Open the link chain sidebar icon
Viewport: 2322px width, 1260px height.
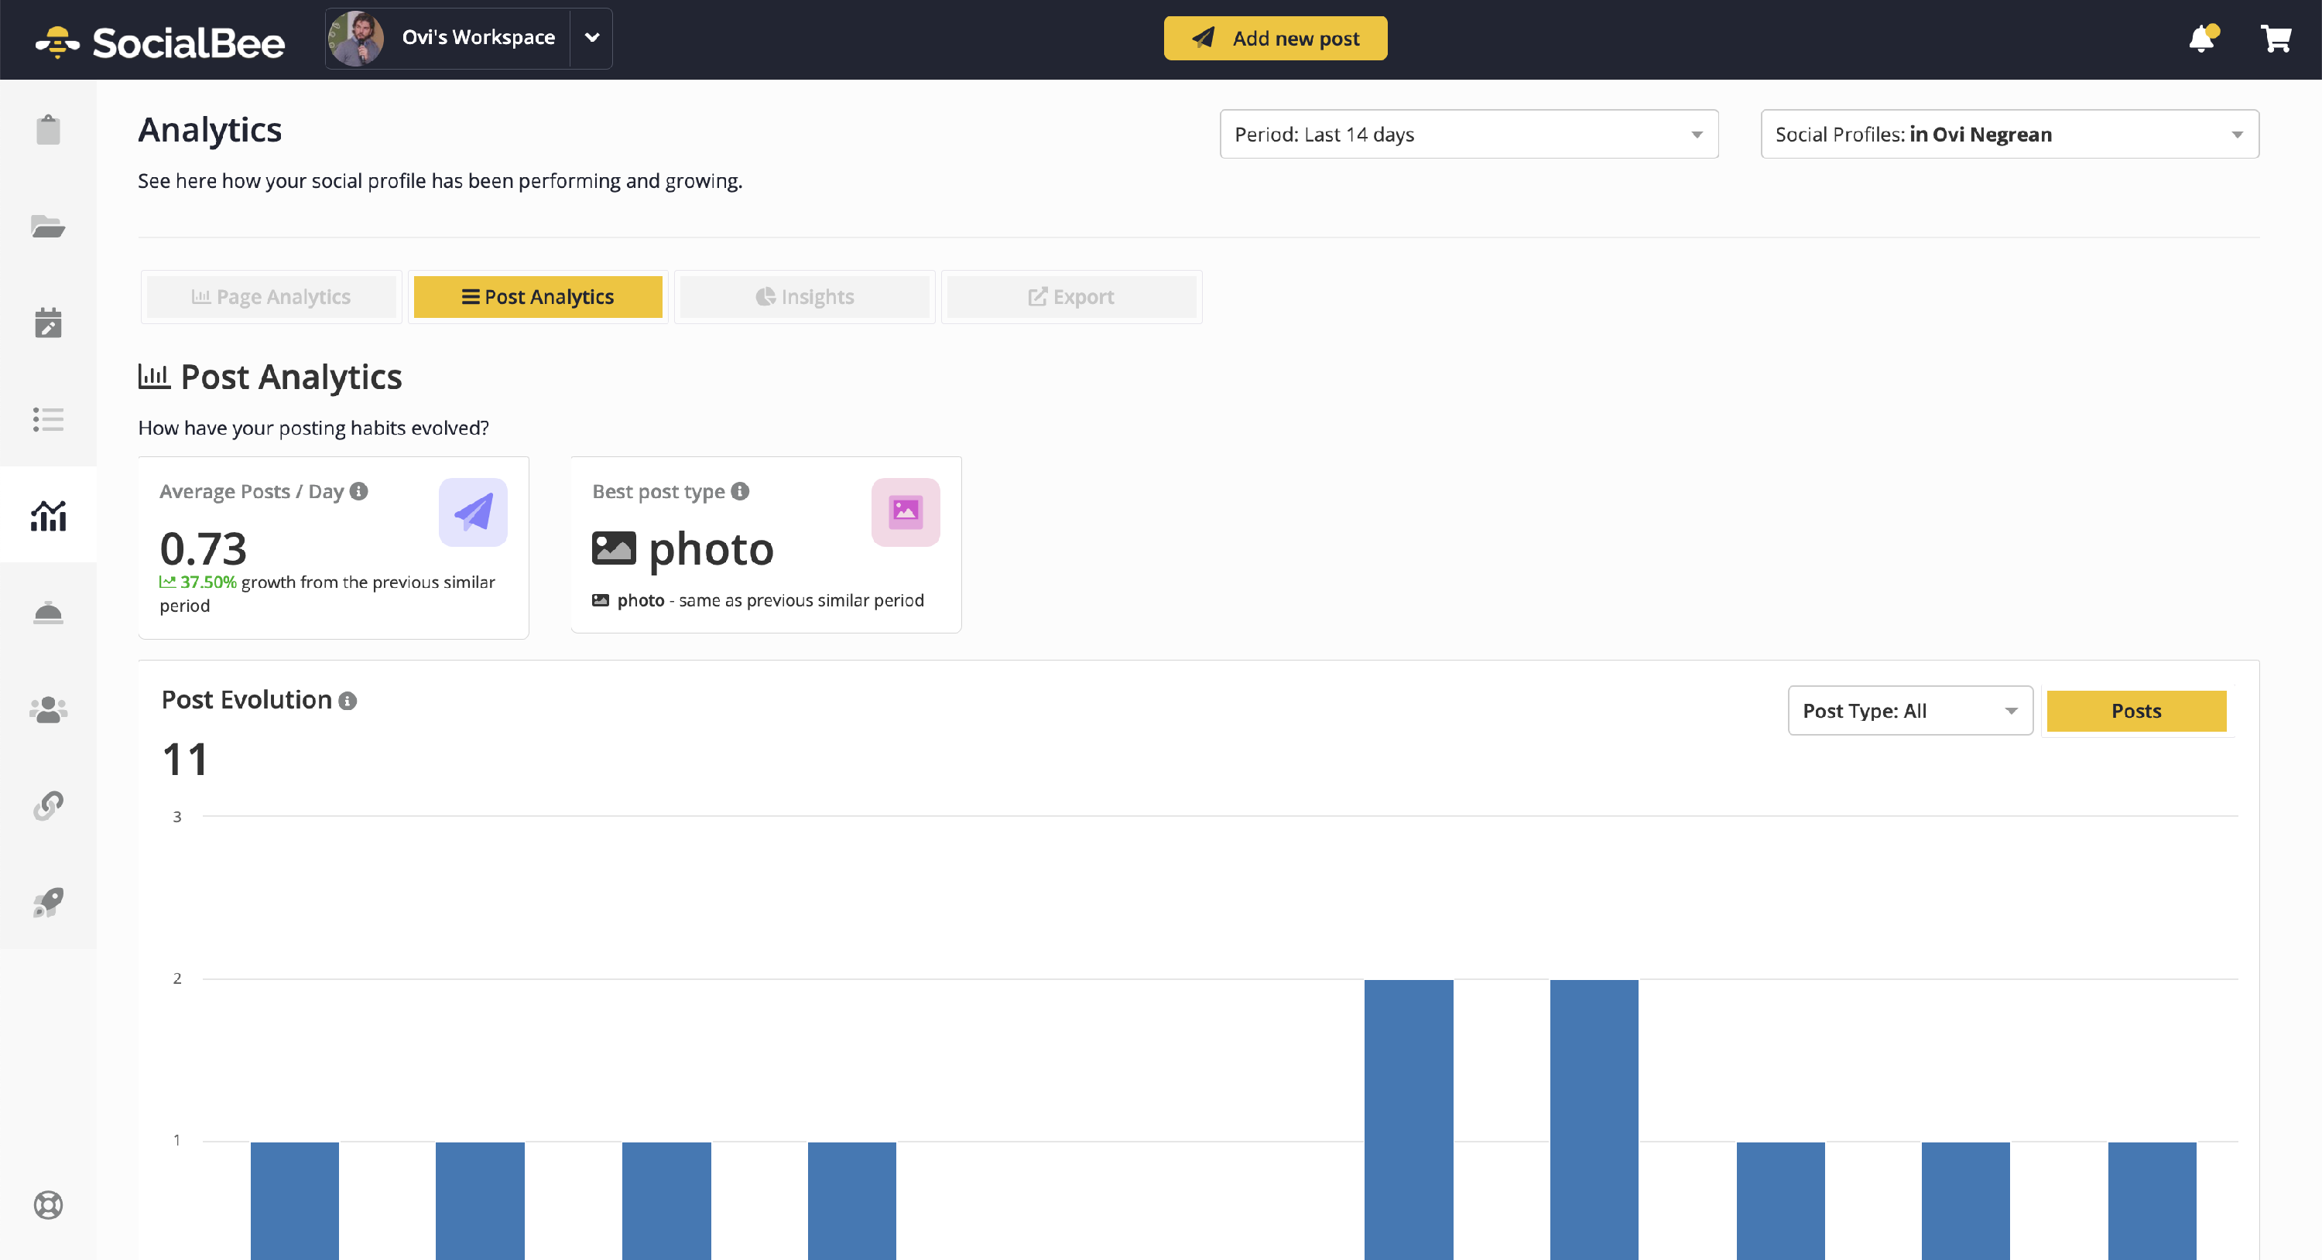coord(48,805)
